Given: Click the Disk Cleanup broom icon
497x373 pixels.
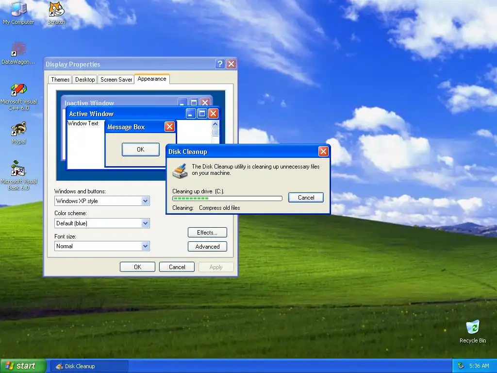Looking at the screenshot, I should (180, 170).
